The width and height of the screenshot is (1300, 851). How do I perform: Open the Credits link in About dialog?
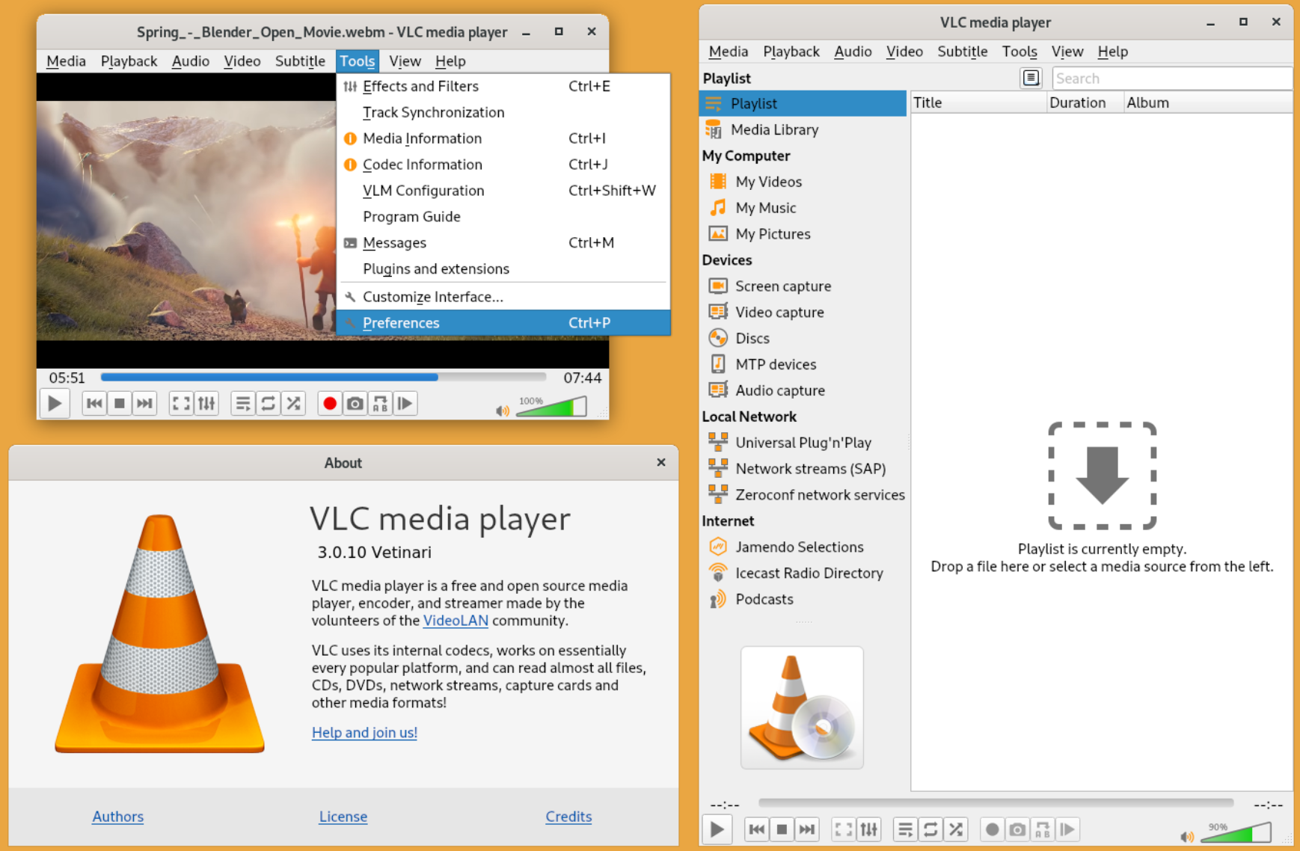pyautogui.click(x=568, y=816)
